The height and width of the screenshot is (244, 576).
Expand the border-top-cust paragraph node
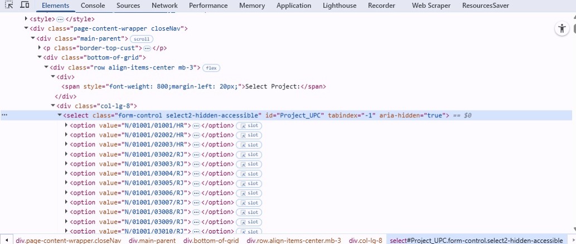[x=40, y=48]
